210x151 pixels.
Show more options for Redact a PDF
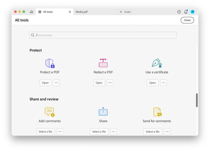110,83
